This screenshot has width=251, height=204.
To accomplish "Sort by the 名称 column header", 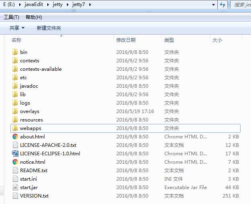I will click(16, 40).
